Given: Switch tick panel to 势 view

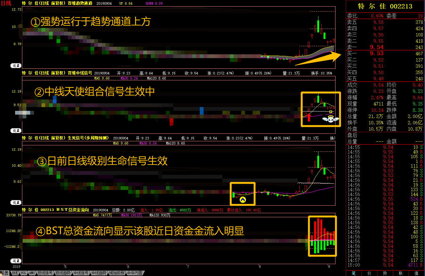Looking at the screenshot, I should tap(385, 273).
